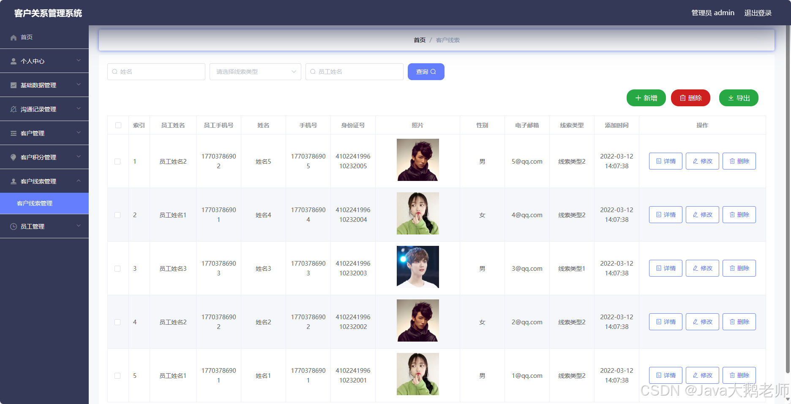
Task: Click 首页 in the breadcrumb trail
Action: coord(419,40)
